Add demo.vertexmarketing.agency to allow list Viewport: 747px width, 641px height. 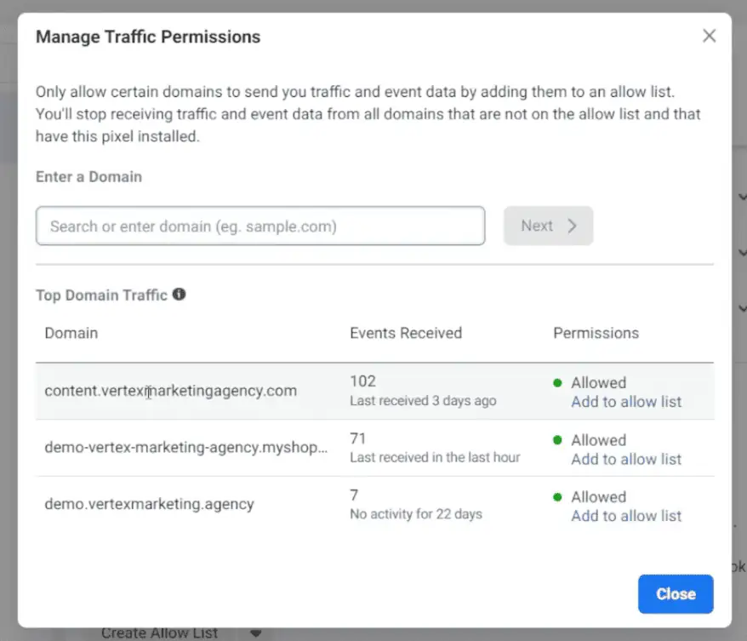tap(626, 516)
